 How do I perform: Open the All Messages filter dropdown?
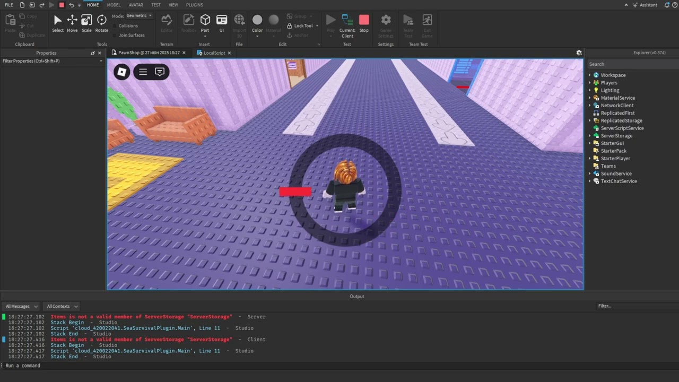click(x=21, y=306)
